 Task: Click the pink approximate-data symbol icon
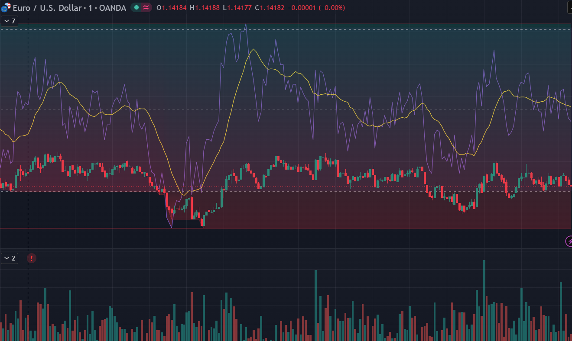coord(146,8)
